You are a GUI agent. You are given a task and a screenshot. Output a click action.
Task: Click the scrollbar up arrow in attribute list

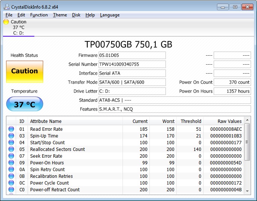[x=247, y=120]
